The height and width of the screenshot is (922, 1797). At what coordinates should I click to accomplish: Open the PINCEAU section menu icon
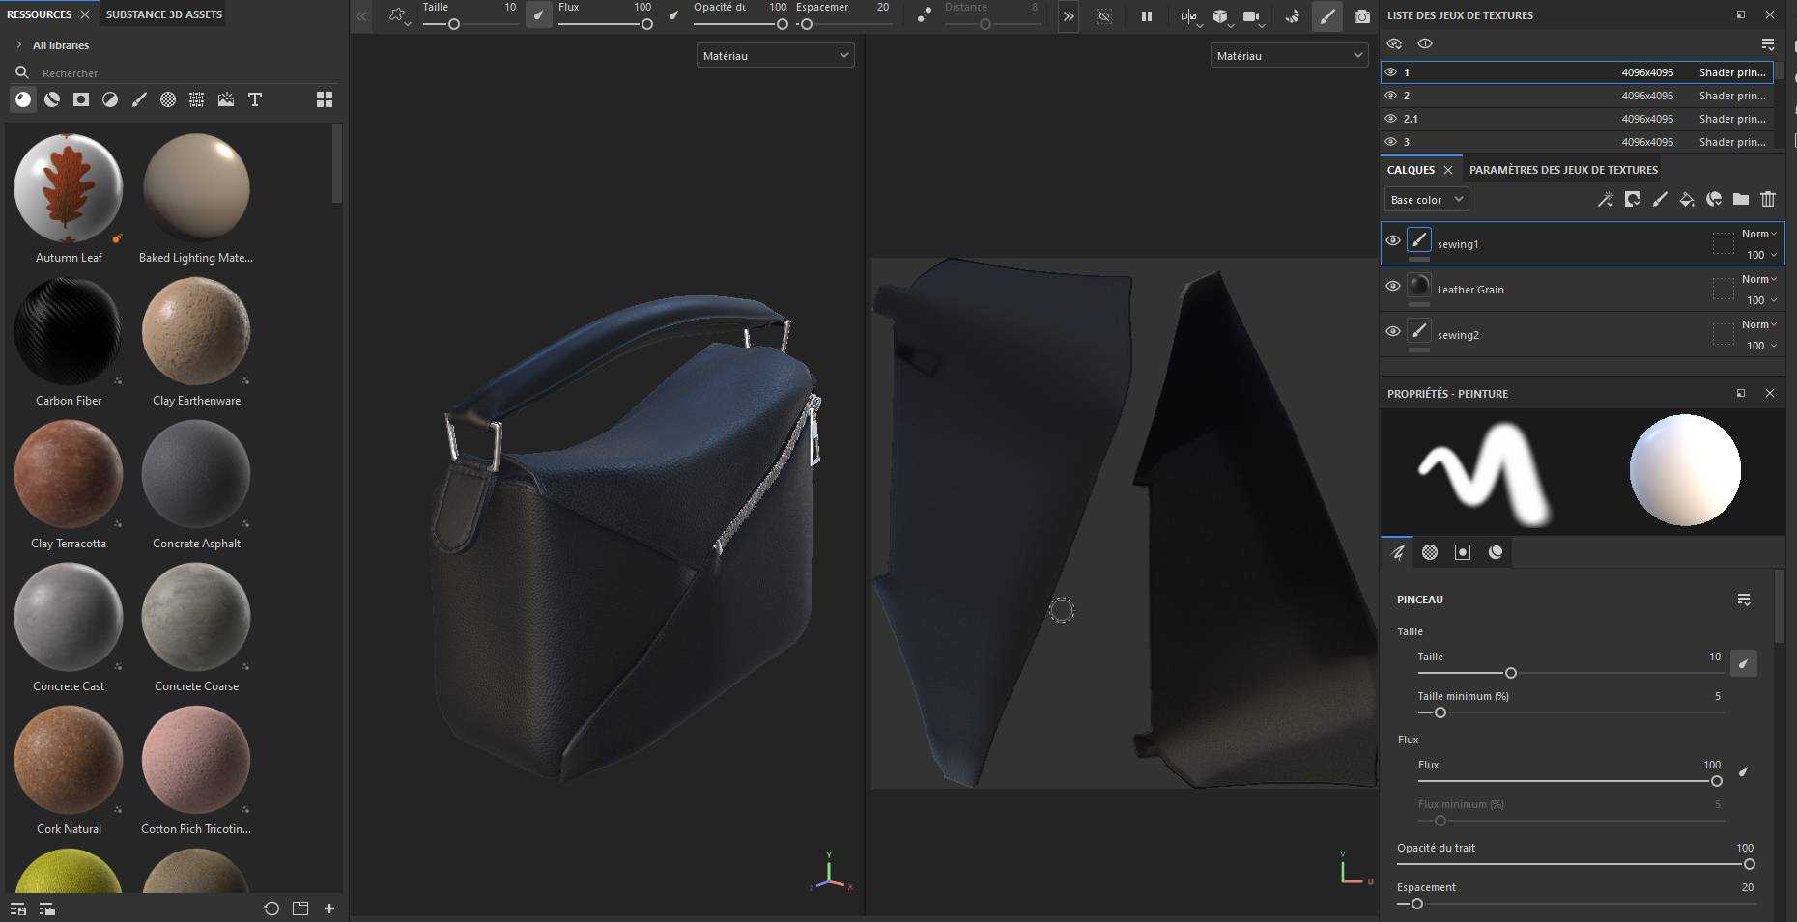click(x=1744, y=600)
